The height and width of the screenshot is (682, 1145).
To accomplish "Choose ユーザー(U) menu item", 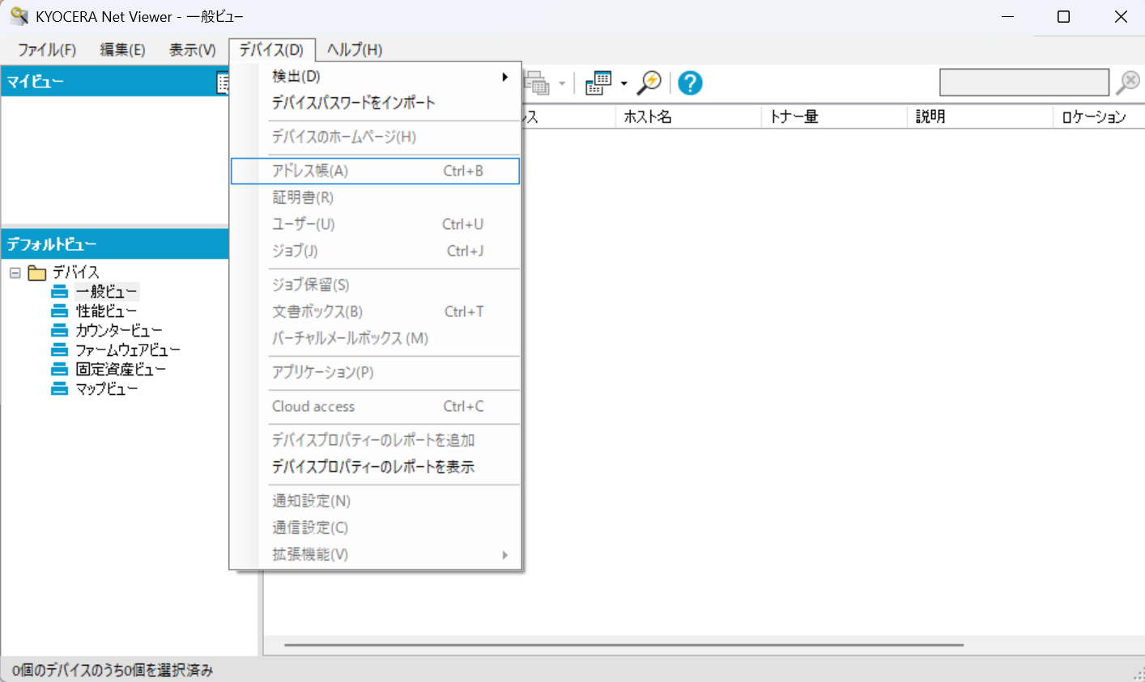I will pos(376,224).
